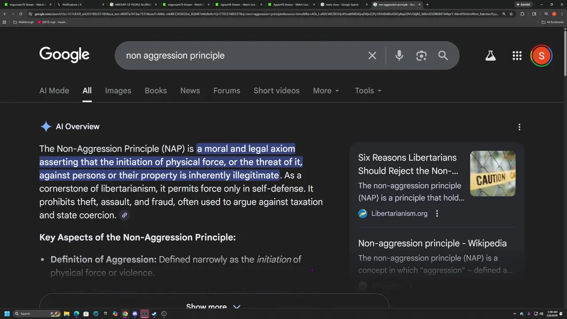
Task: Open the Tools dropdown
Action: (368, 90)
